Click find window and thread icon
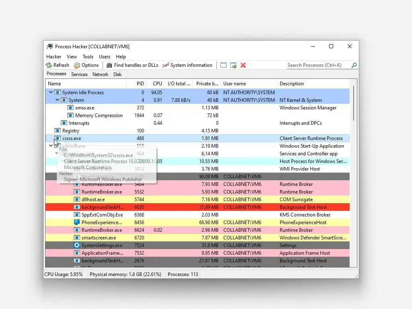This screenshot has height=309, width=412. click(x=233, y=65)
